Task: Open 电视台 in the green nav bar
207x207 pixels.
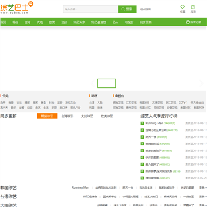Action: (x=129, y=22)
